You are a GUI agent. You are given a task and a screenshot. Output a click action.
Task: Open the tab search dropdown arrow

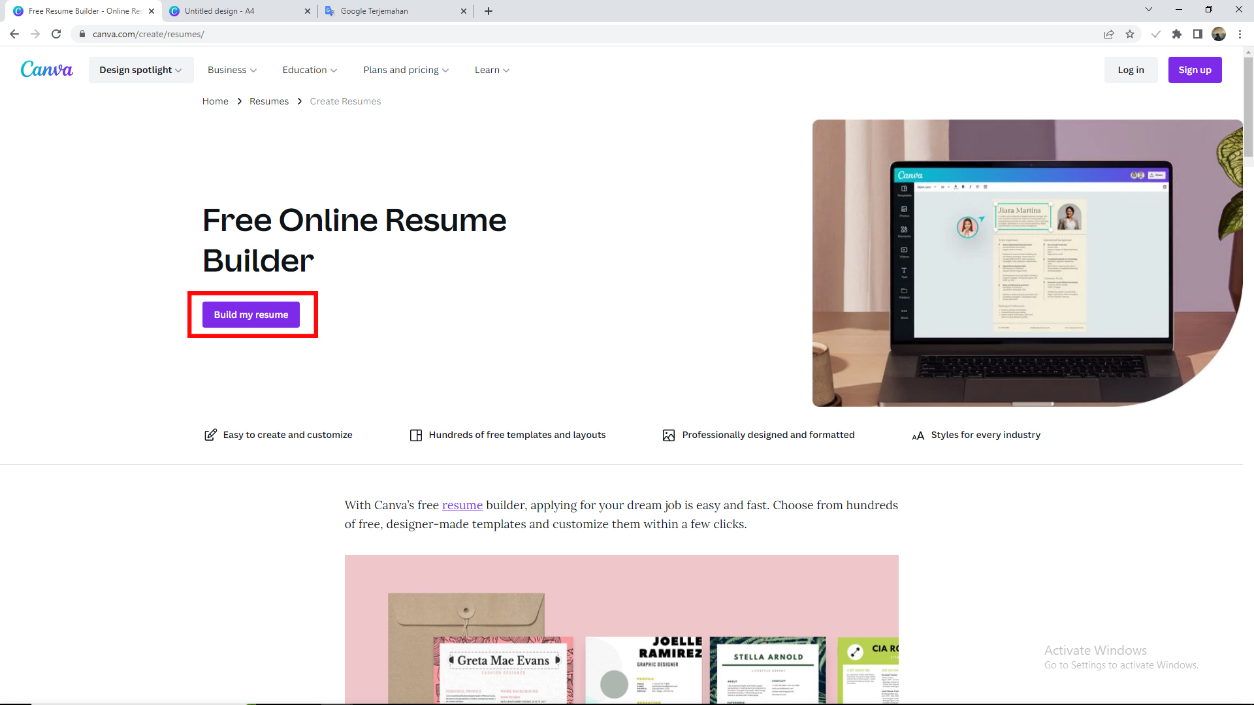pyautogui.click(x=1149, y=10)
